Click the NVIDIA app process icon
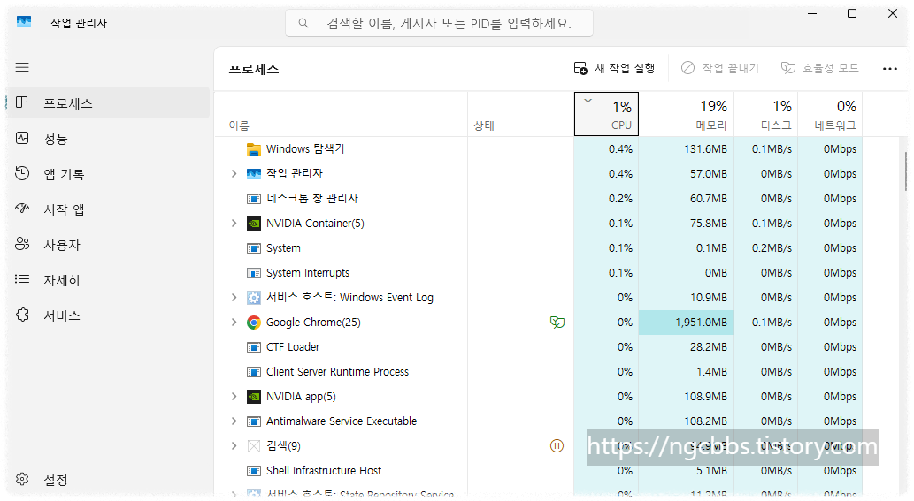The height and width of the screenshot is (501, 914). [x=254, y=397]
